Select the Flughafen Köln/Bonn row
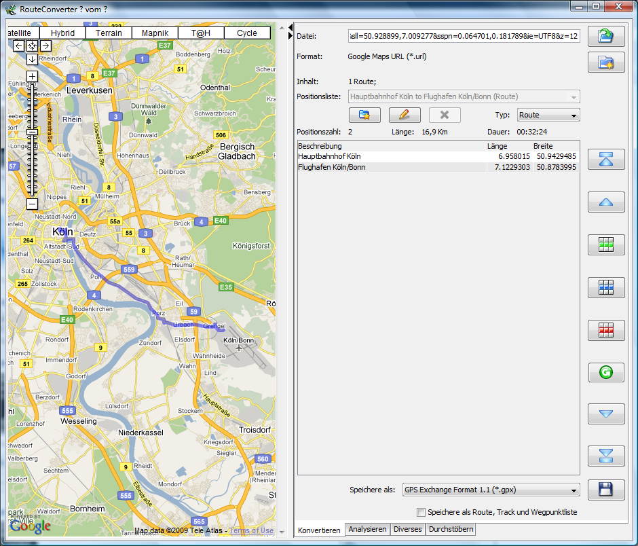 [x=438, y=167]
